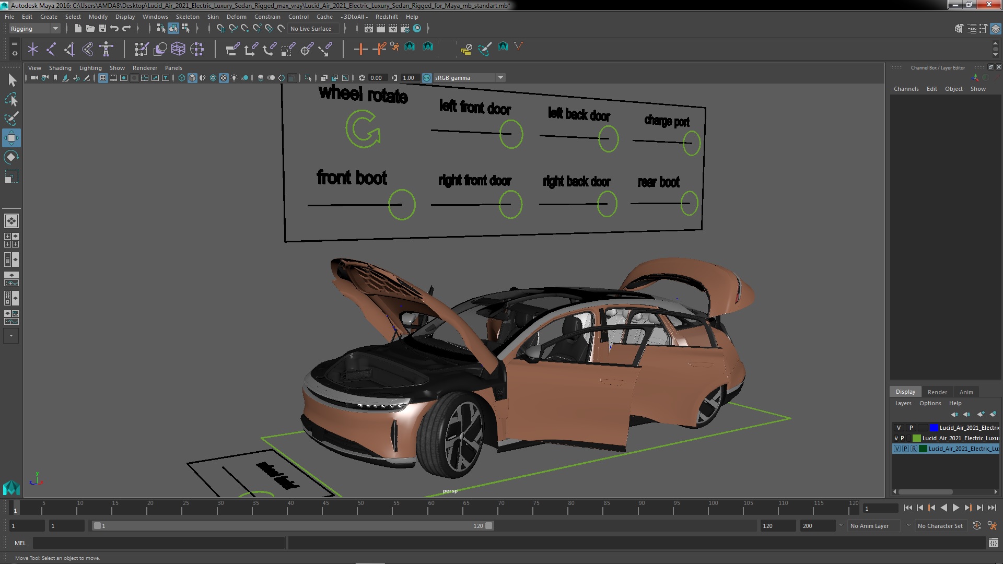Image resolution: width=1003 pixels, height=564 pixels.
Task: Open the Channels menu in Channel Box
Action: pos(906,89)
